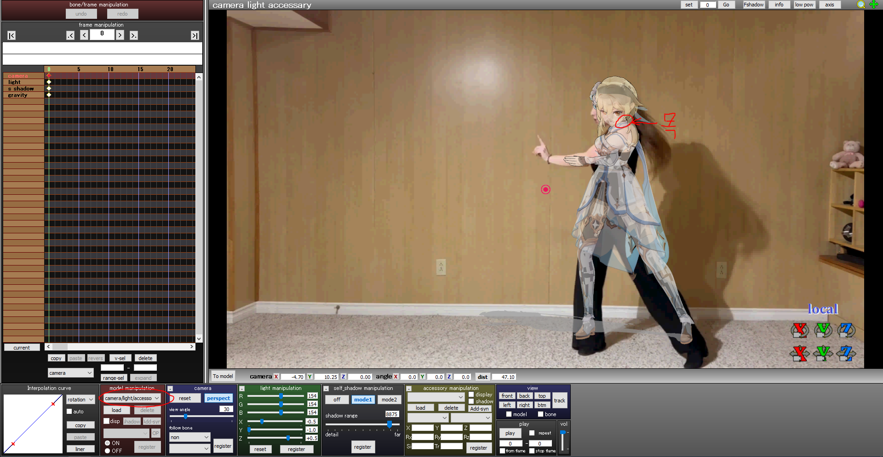Image resolution: width=883 pixels, height=457 pixels.
Task: Click the upper green Y rotate axis icon
Action: pyautogui.click(x=823, y=330)
